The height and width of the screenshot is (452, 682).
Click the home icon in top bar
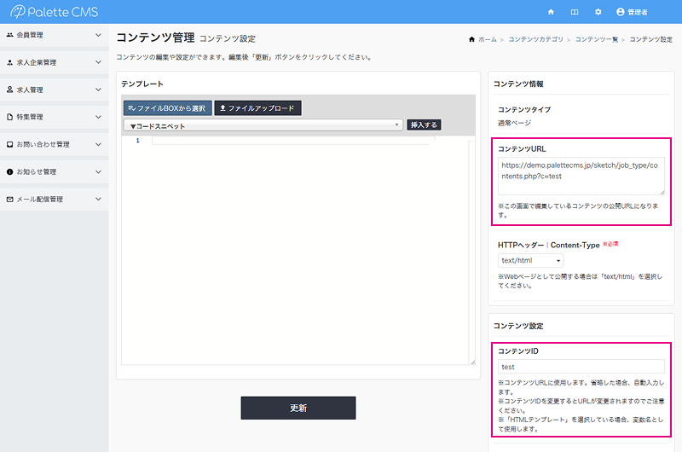point(551,12)
